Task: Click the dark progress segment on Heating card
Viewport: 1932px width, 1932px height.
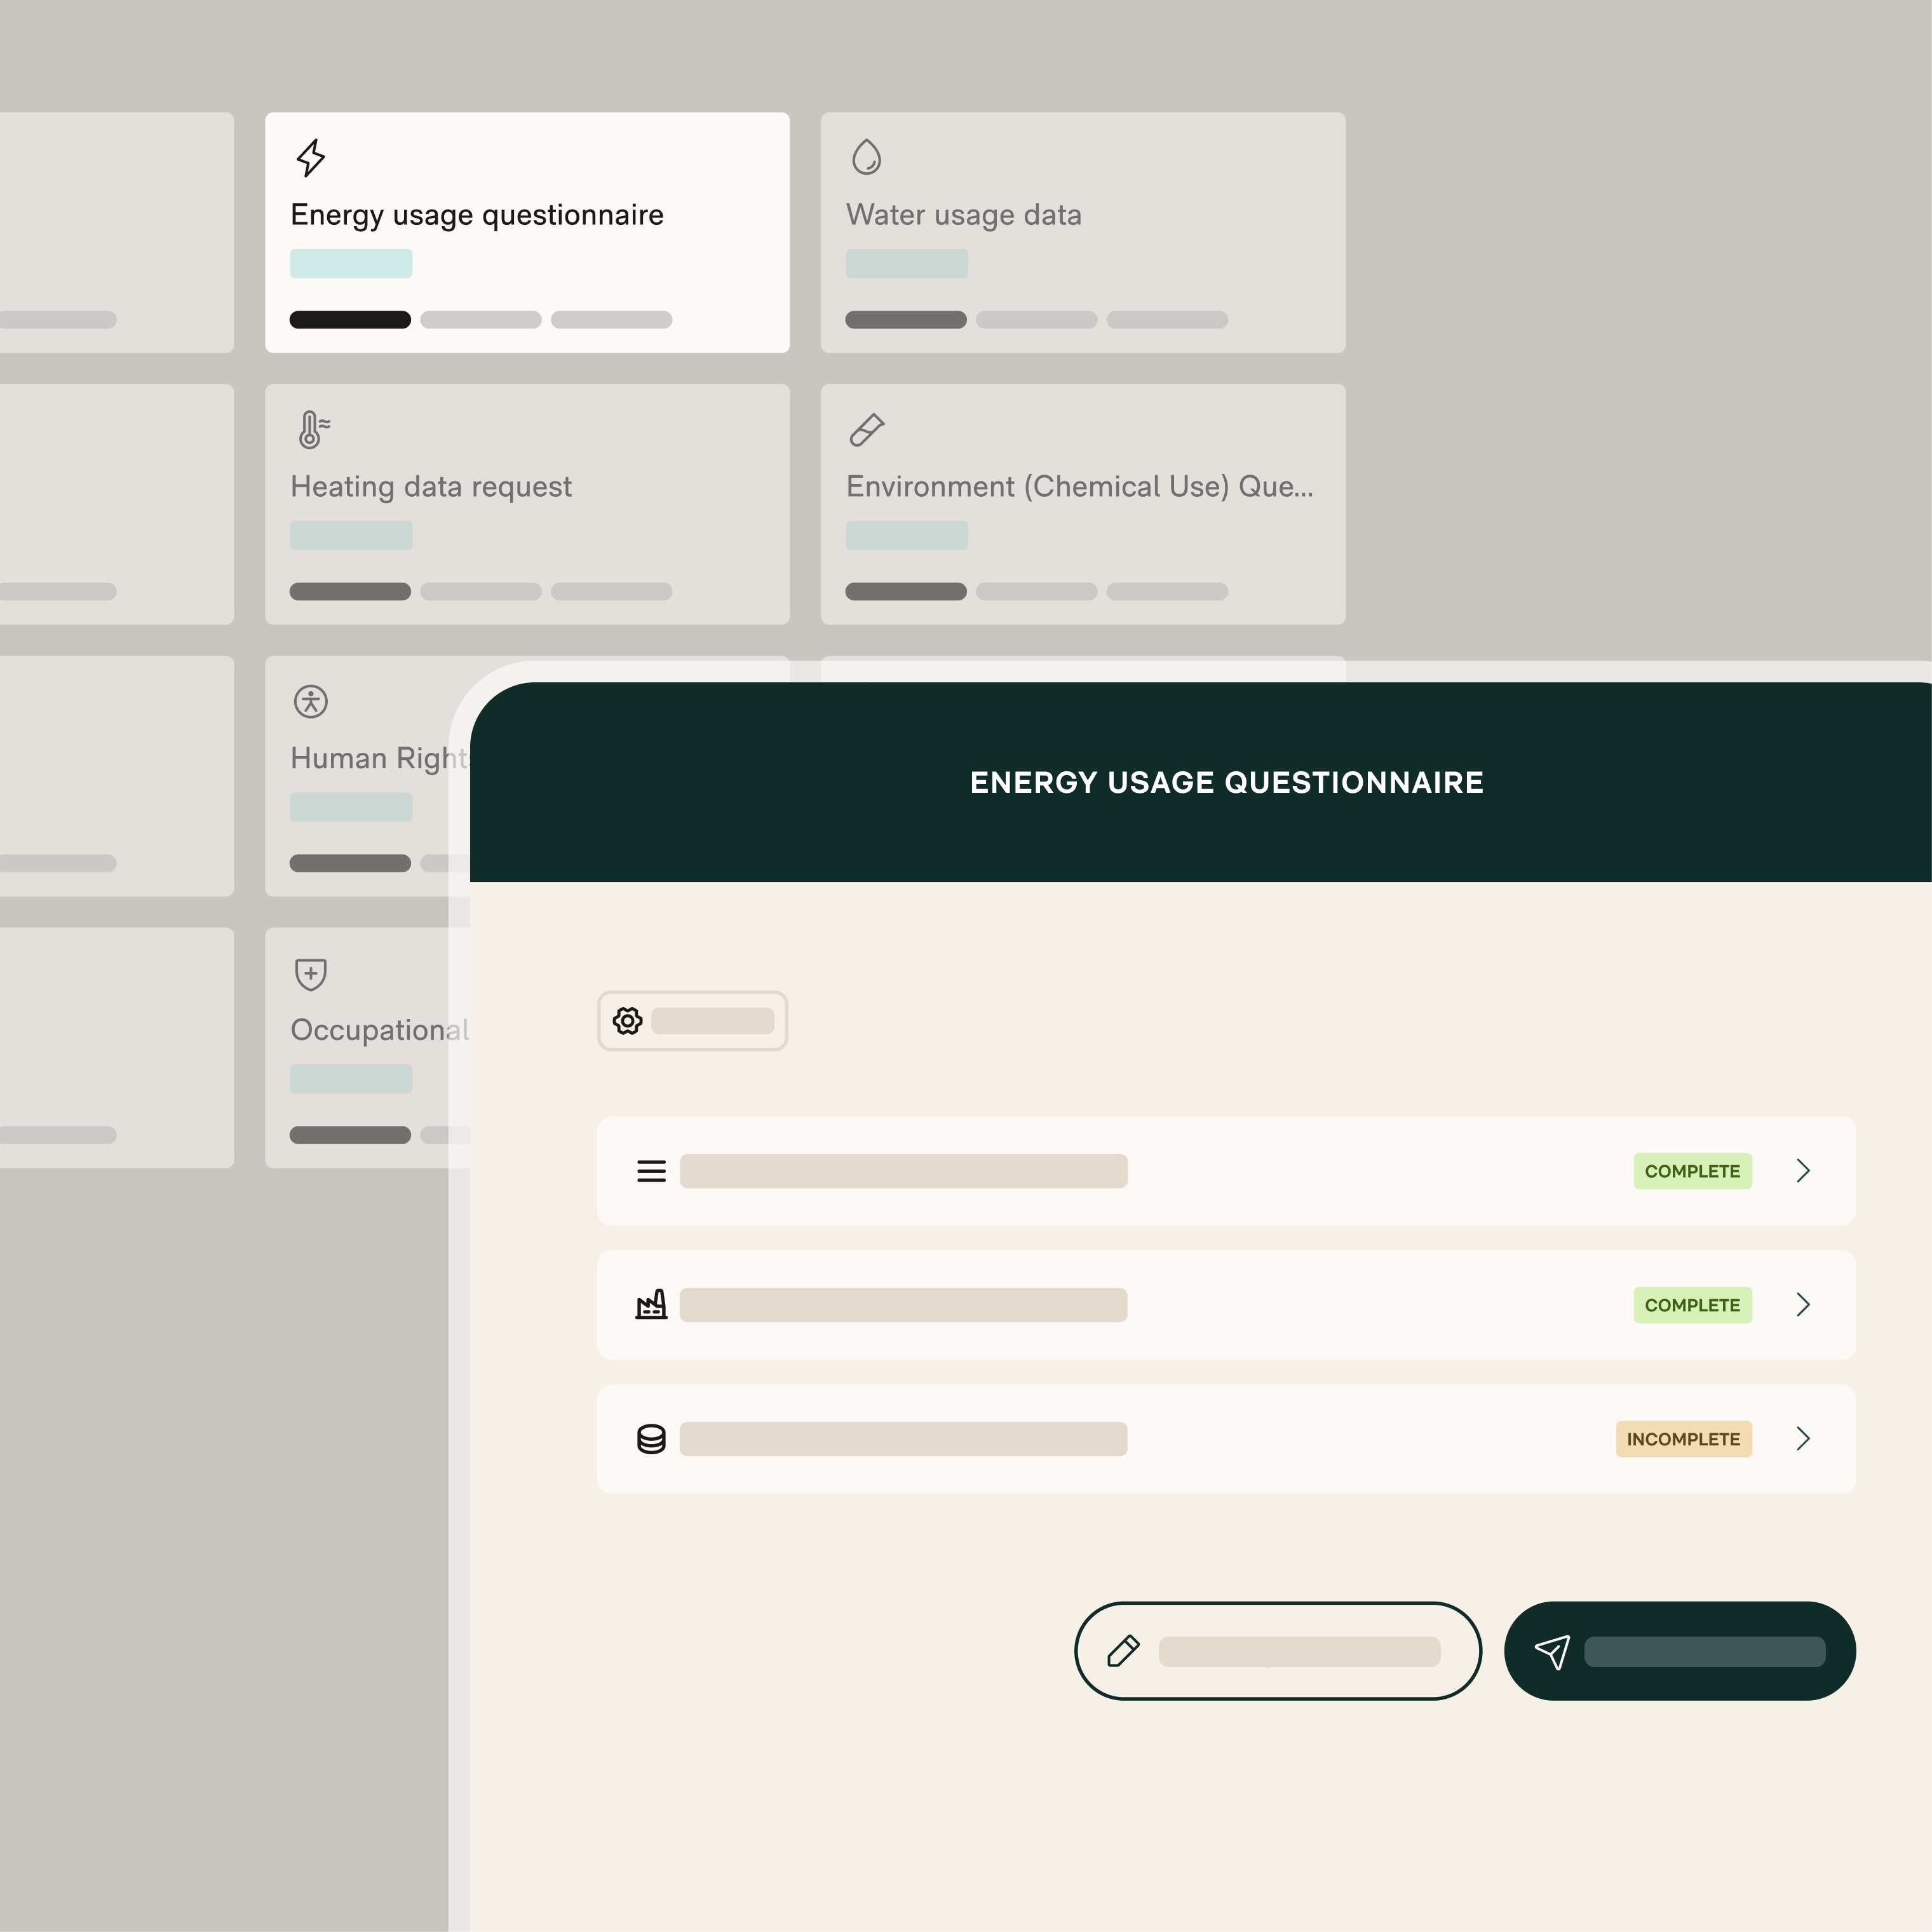Action: 350,592
